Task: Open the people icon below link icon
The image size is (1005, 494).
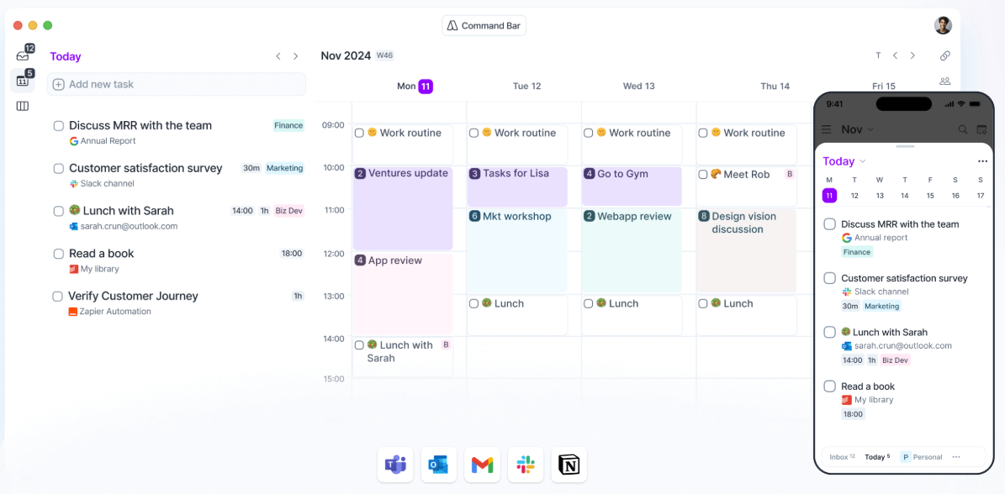Action: (x=944, y=81)
